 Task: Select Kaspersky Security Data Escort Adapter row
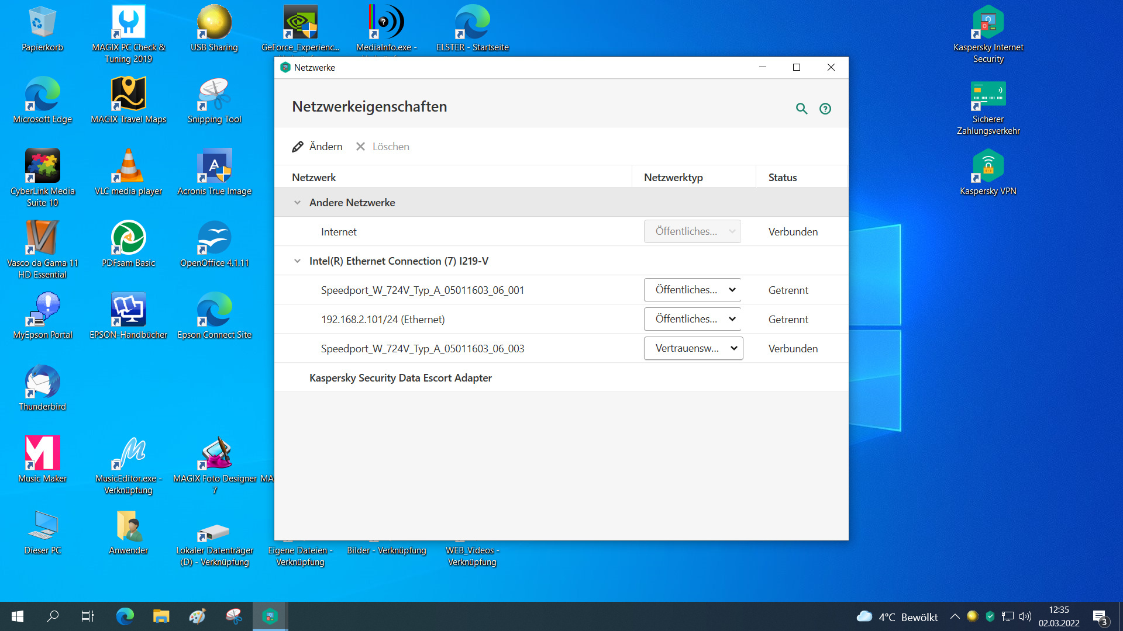tap(561, 377)
